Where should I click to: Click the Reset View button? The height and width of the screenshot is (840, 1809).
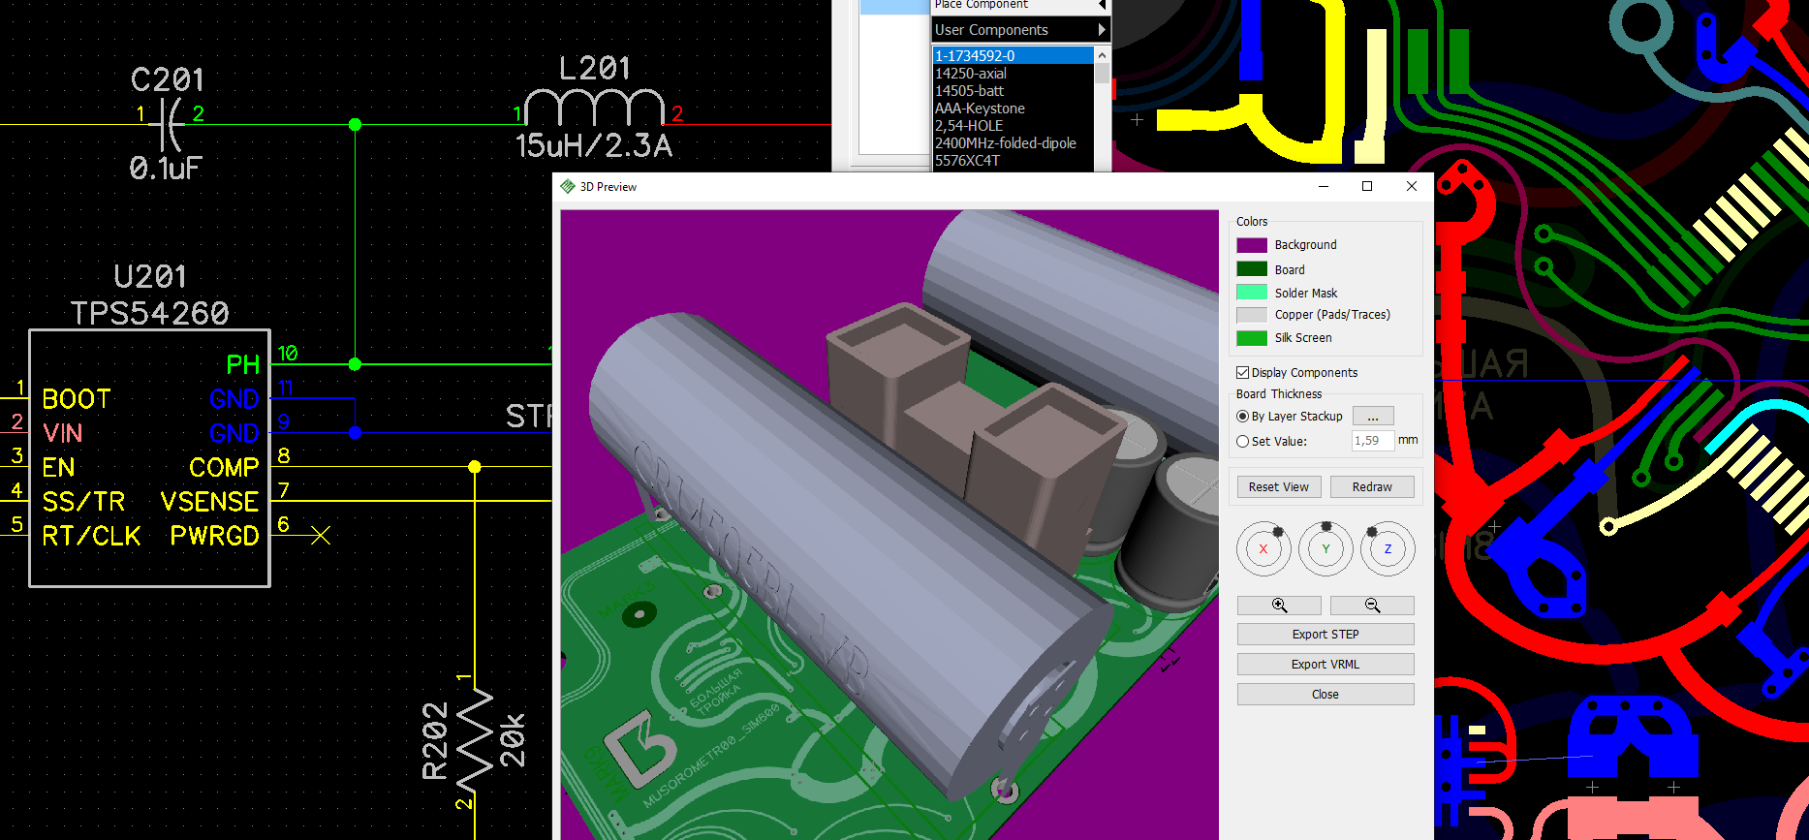tap(1278, 486)
